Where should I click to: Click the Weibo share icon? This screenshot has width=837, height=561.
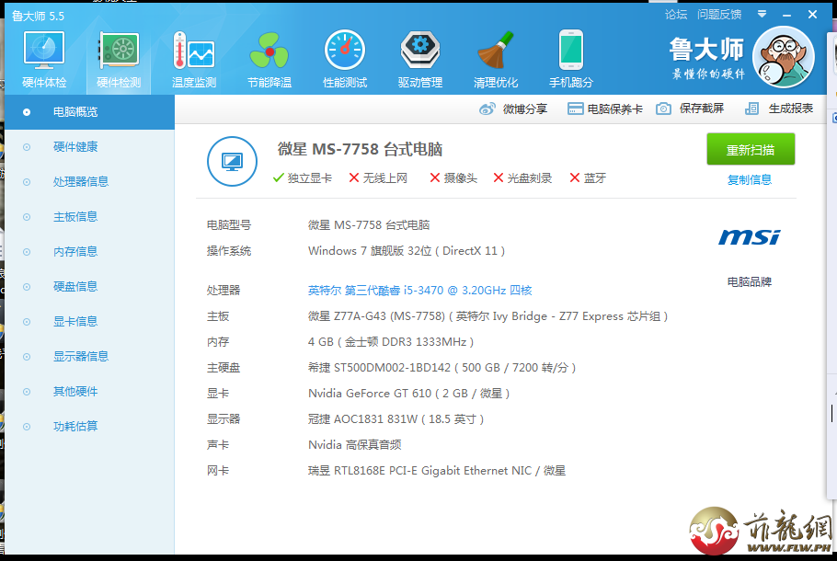click(x=487, y=109)
